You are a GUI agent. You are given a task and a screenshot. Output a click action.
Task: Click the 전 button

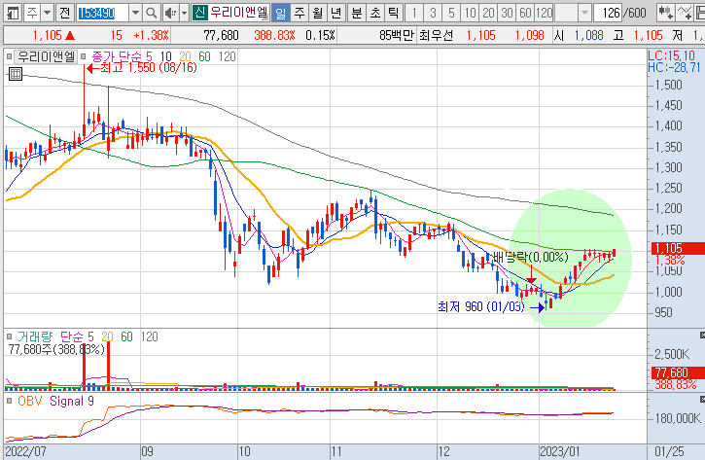(65, 13)
